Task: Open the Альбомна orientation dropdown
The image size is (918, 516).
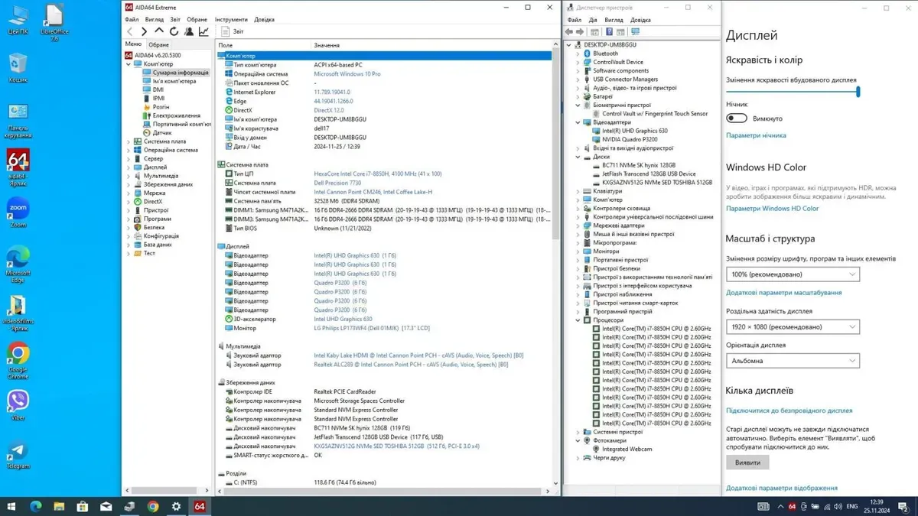Action: click(x=793, y=361)
